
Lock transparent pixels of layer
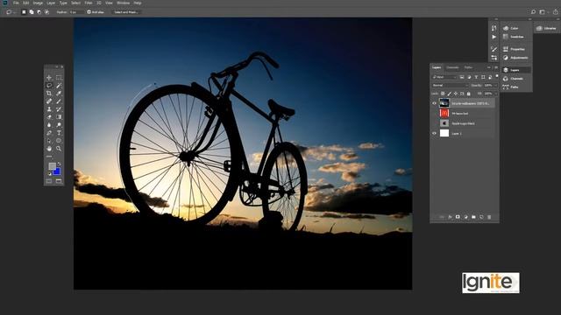443,94
